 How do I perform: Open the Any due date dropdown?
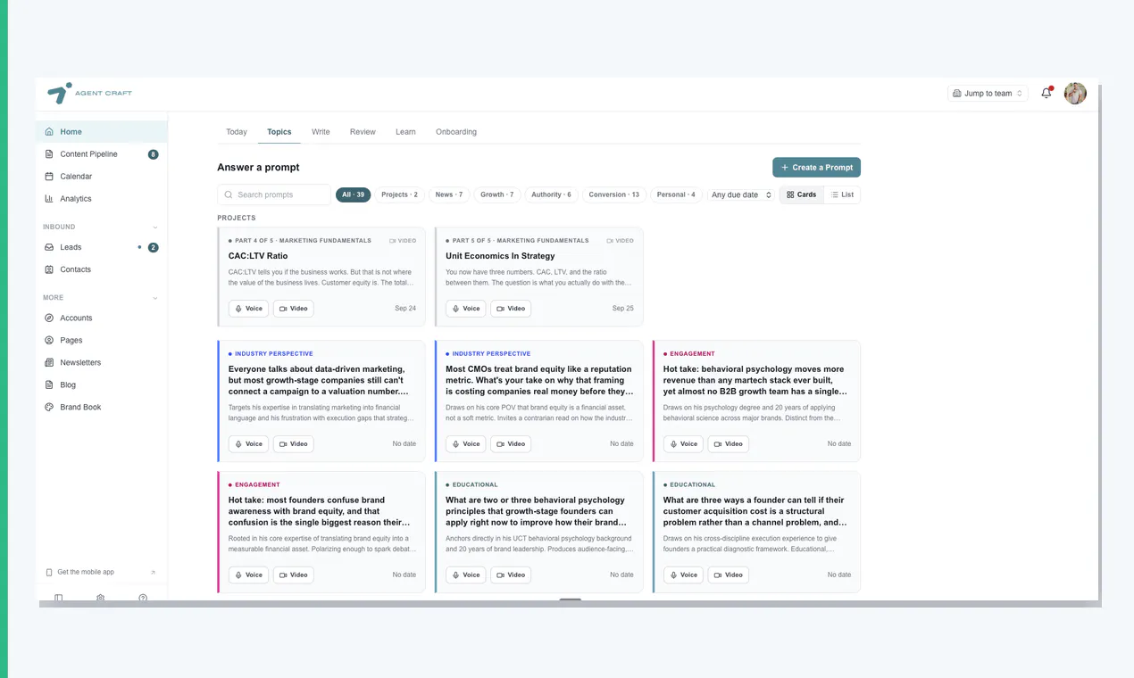(x=741, y=194)
